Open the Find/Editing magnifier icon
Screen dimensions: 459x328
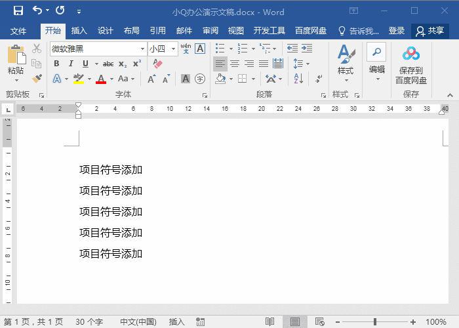point(376,52)
